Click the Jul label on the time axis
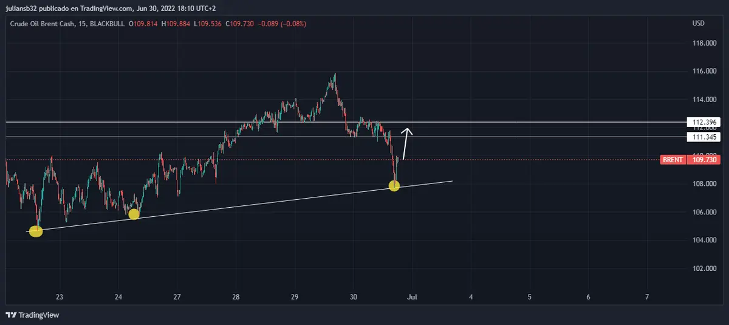The width and height of the screenshot is (729, 325). coord(412,297)
